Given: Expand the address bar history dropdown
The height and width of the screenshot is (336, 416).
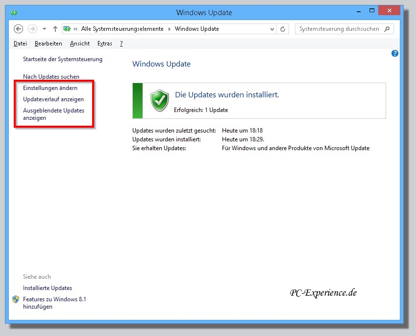Looking at the screenshot, I should point(272,29).
